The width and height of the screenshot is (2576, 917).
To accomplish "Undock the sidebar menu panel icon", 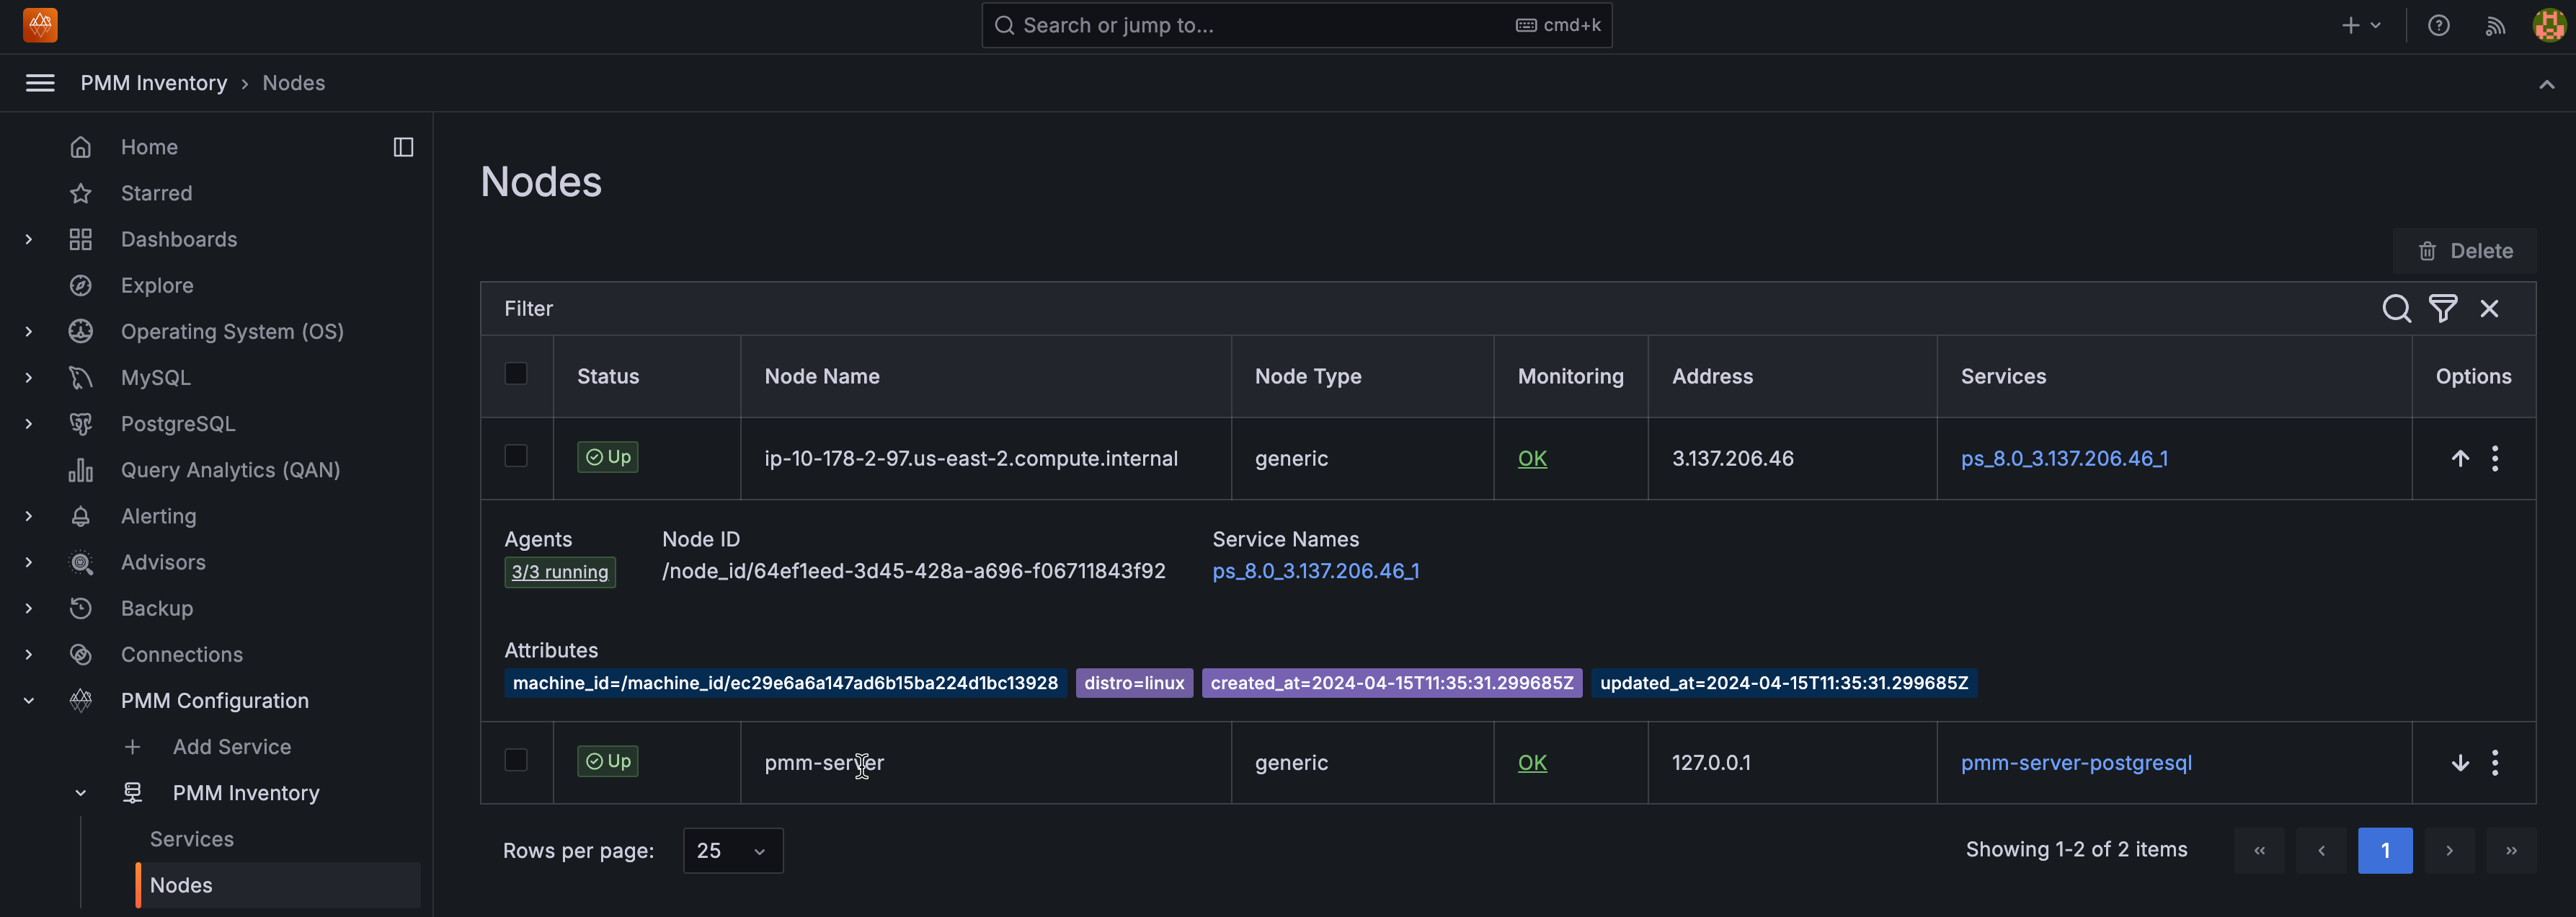I will coord(403,147).
